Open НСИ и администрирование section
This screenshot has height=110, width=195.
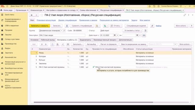[13, 87]
